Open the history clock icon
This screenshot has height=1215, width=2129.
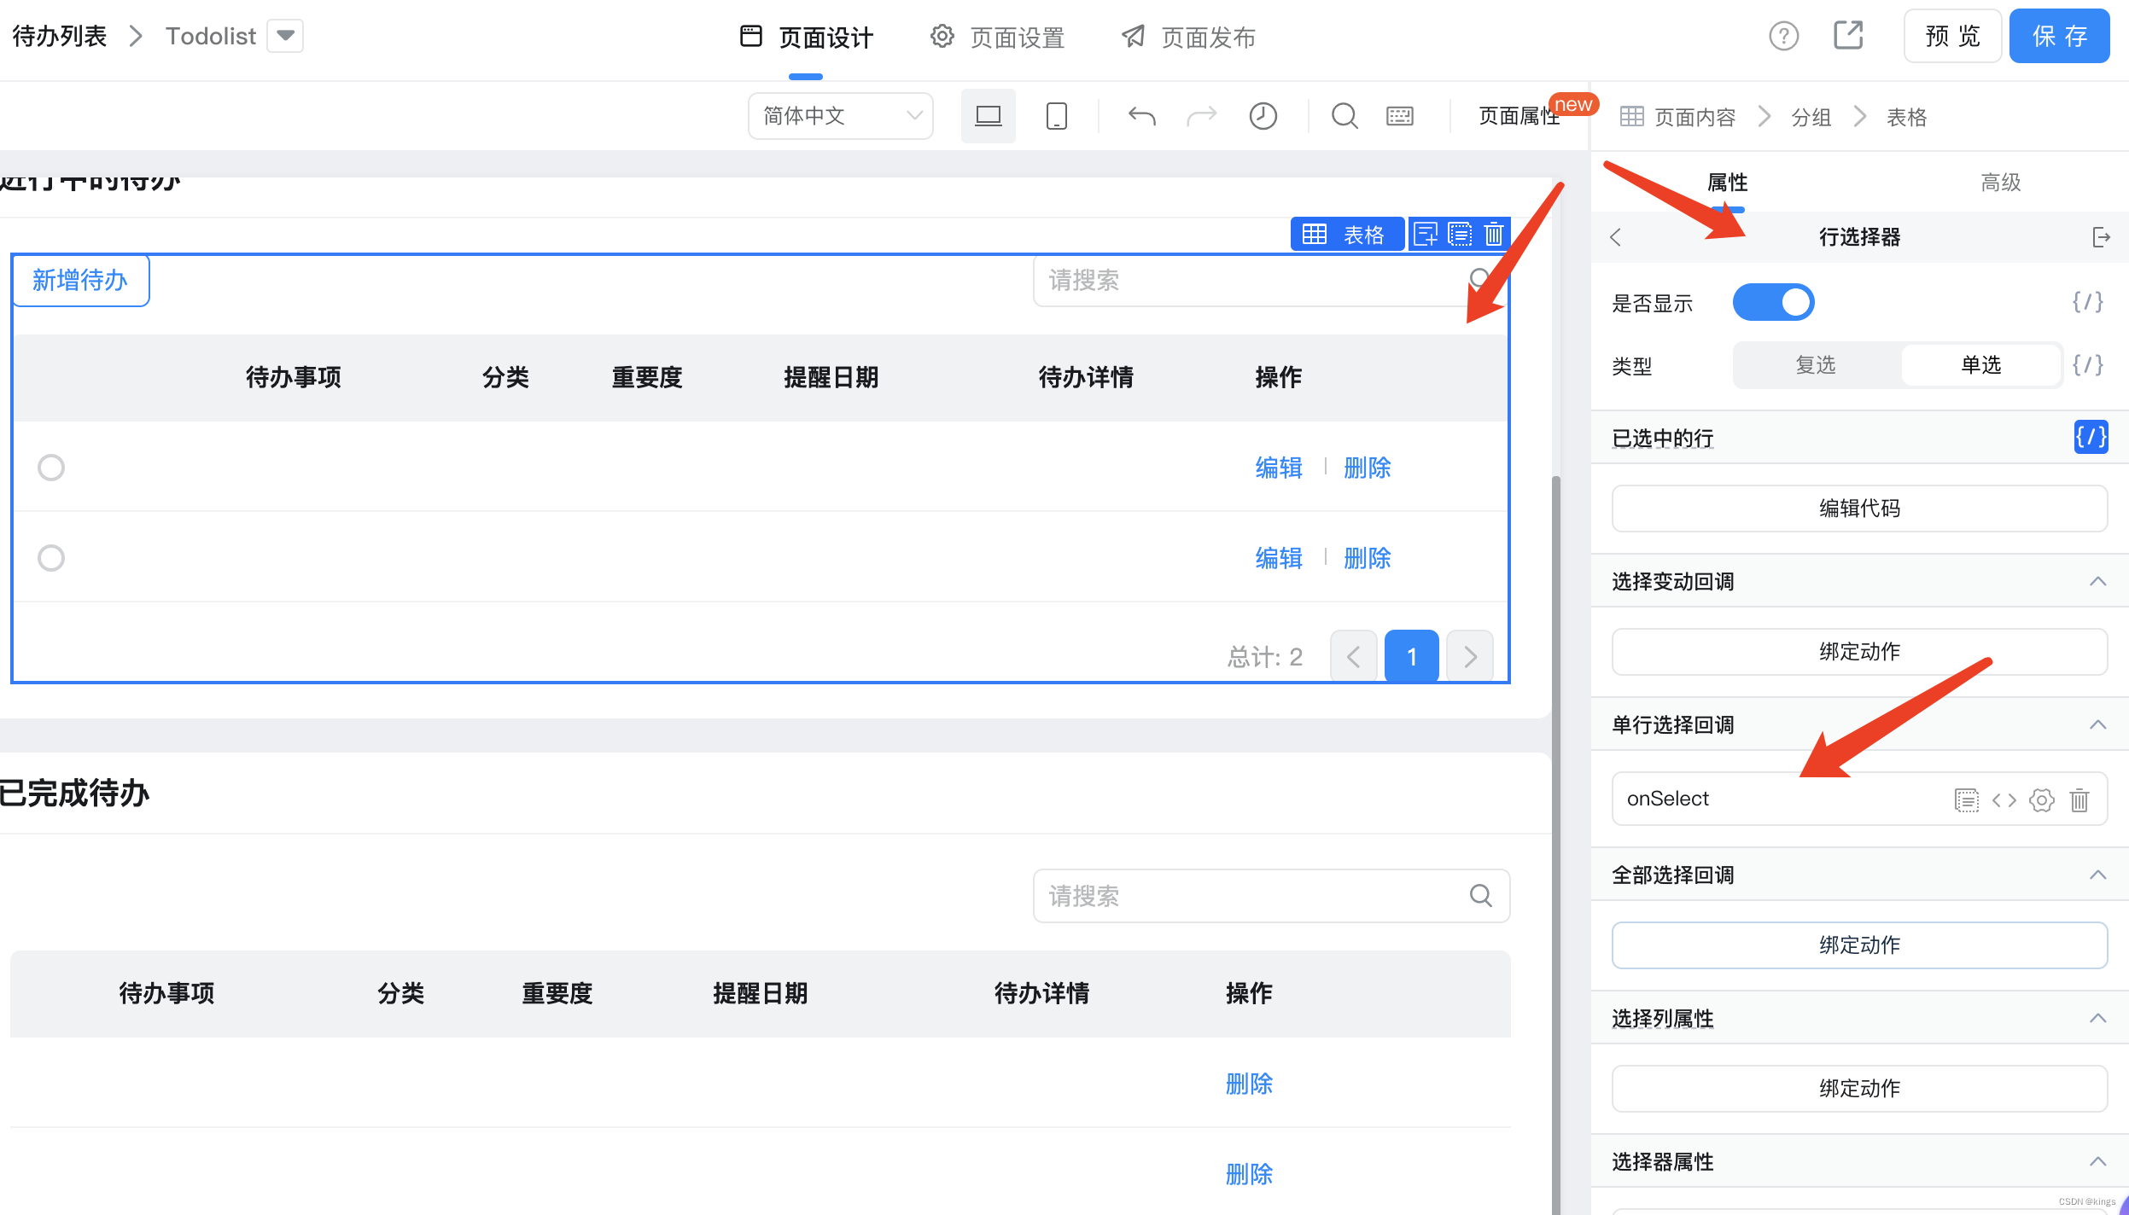tap(1263, 116)
